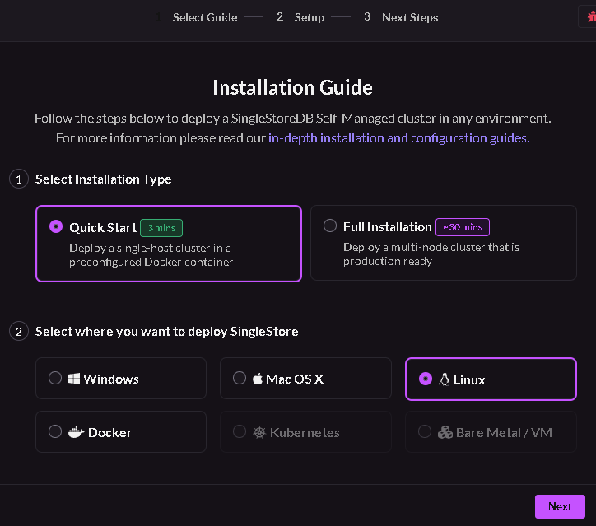Choose the Windows radio button
Screen dimensions: 596x526
(55, 378)
